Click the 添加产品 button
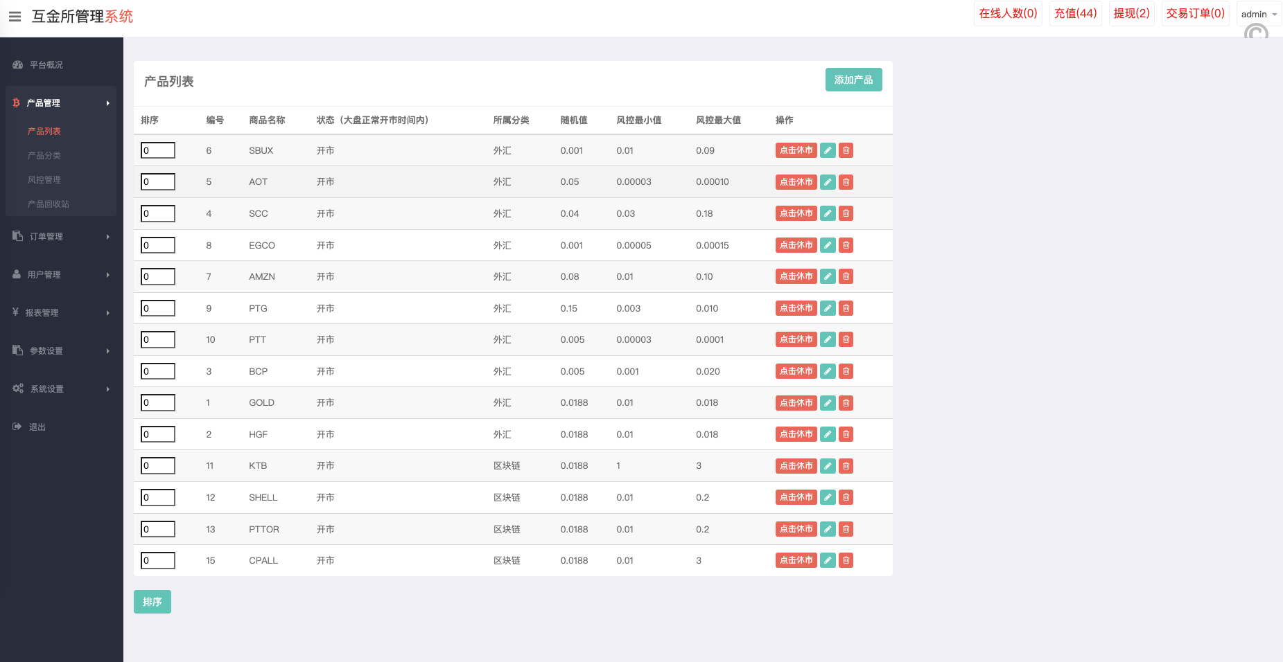This screenshot has width=1283, height=662. (853, 80)
